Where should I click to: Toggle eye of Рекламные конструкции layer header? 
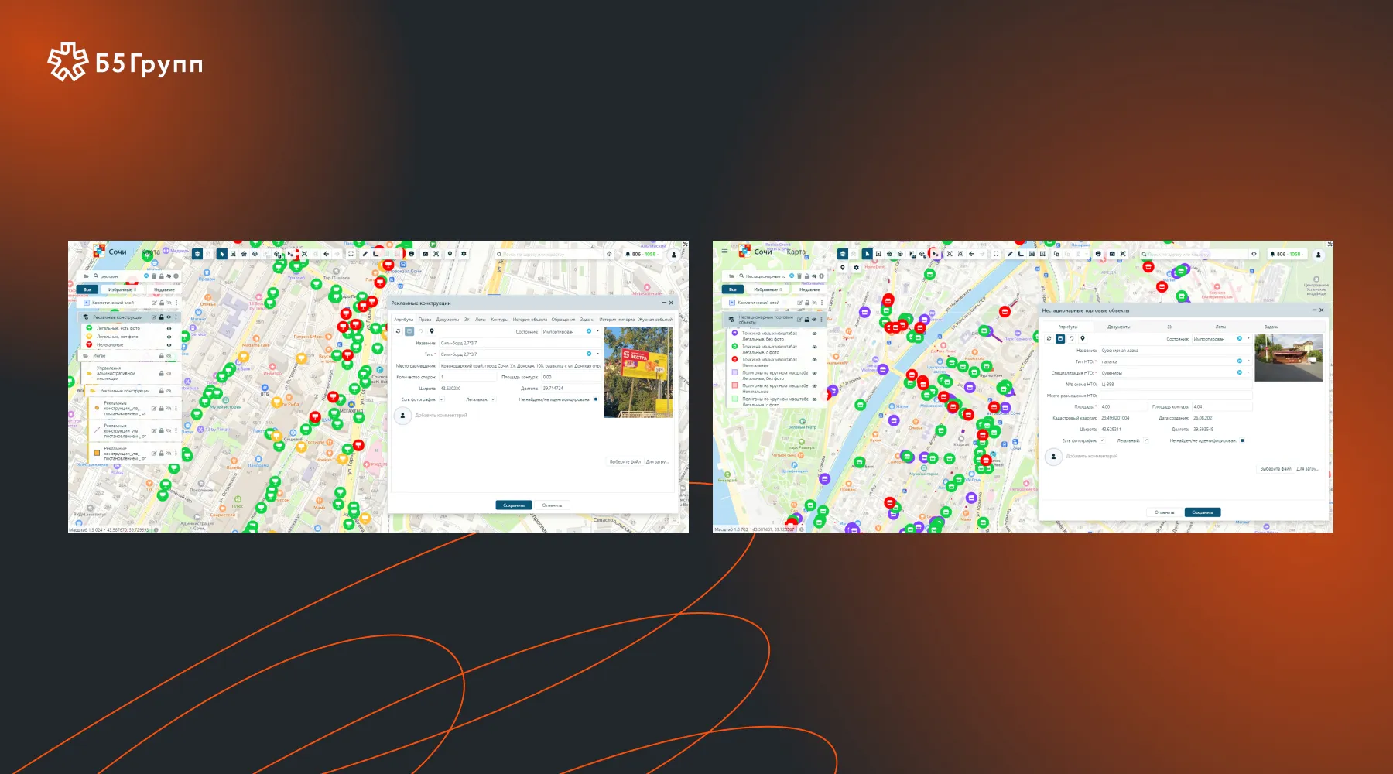169,317
